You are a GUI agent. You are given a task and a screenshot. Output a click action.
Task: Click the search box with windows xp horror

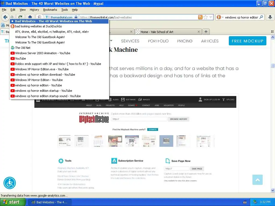241,17
